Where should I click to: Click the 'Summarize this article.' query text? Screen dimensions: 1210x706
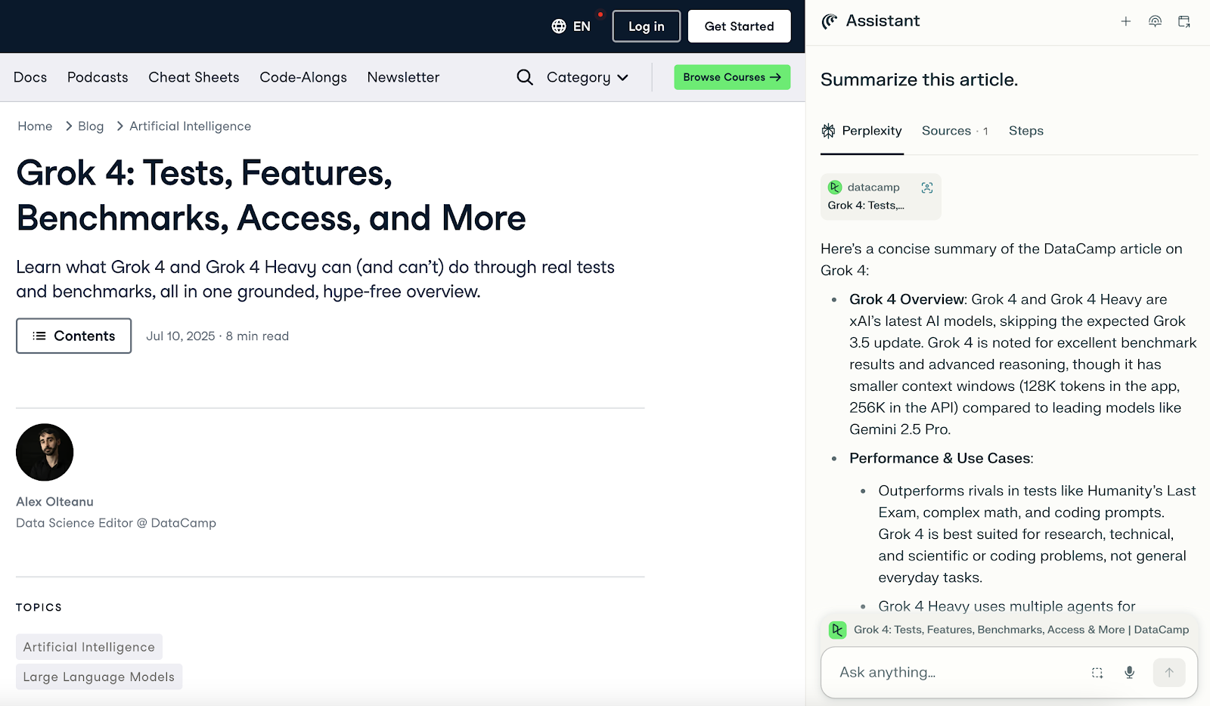pyautogui.click(x=919, y=79)
